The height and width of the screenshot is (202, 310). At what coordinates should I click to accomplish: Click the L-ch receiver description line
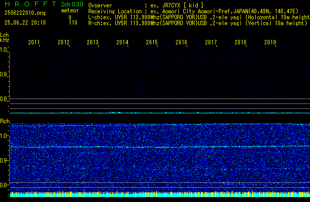[199, 17]
